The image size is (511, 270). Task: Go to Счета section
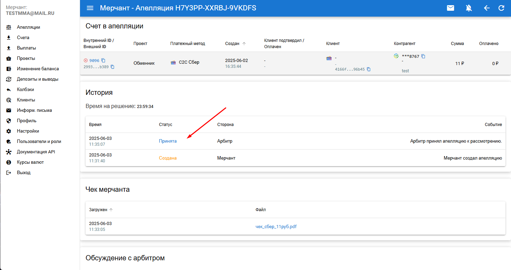[23, 38]
